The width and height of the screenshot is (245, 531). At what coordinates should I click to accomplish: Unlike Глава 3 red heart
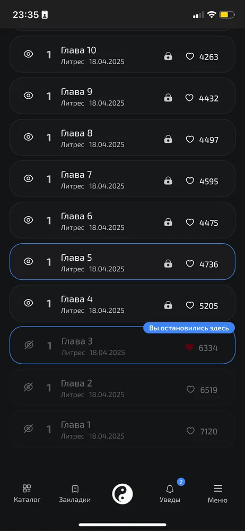pos(189,347)
